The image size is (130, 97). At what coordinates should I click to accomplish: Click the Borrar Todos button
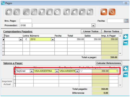tap(112, 32)
